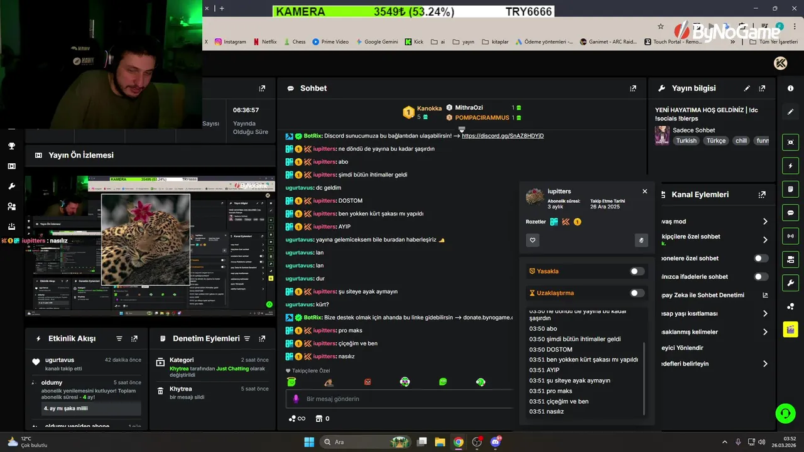Image resolution: width=804 pixels, height=452 pixels.
Task: Pop out the Etkinlik Akışı panel
Action: click(x=134, y=338)
